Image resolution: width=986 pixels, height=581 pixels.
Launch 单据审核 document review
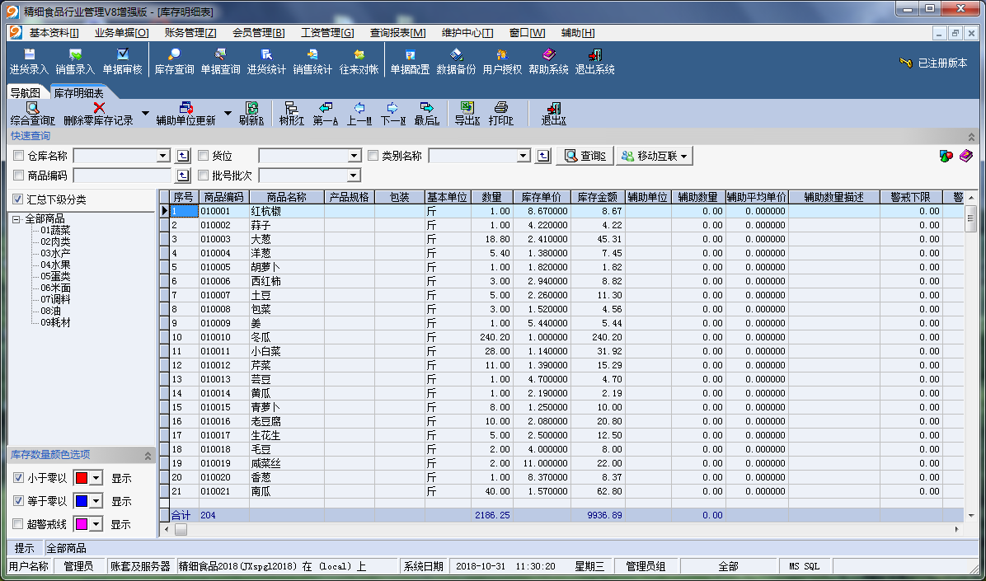(x=123, y=62)
